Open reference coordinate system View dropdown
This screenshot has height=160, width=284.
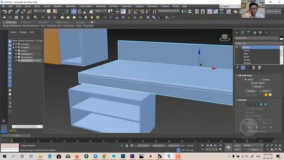point(101,11)
